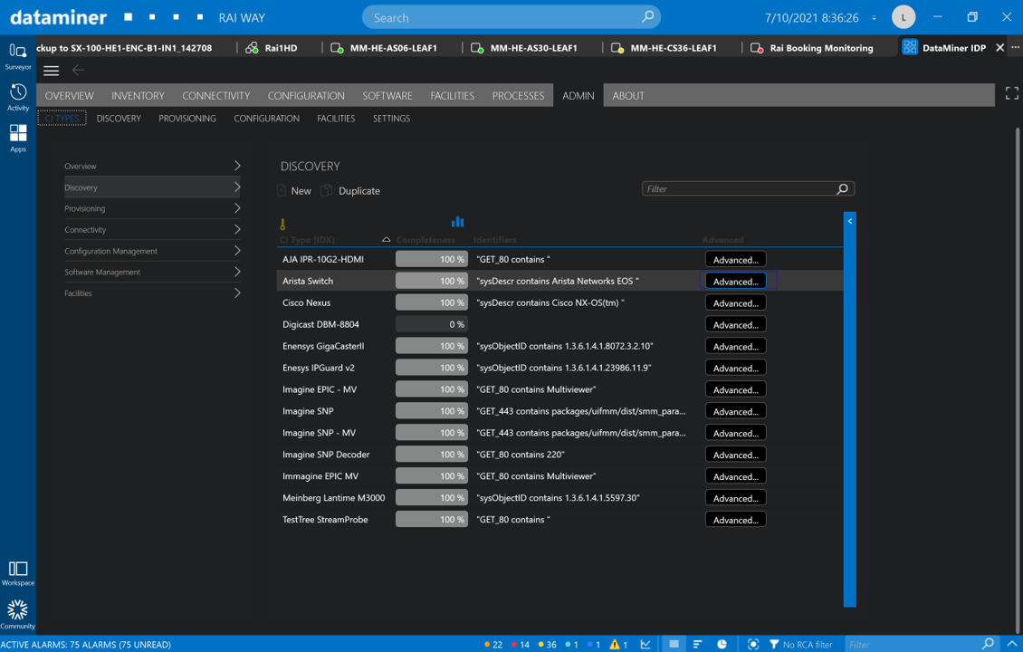Expand the Software Management chevron
The image size is (1023, 652).
coord(237,272)
